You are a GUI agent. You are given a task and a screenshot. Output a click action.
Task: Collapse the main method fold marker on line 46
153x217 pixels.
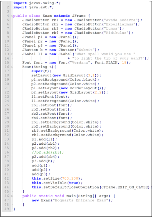click(x=12, y=196)
